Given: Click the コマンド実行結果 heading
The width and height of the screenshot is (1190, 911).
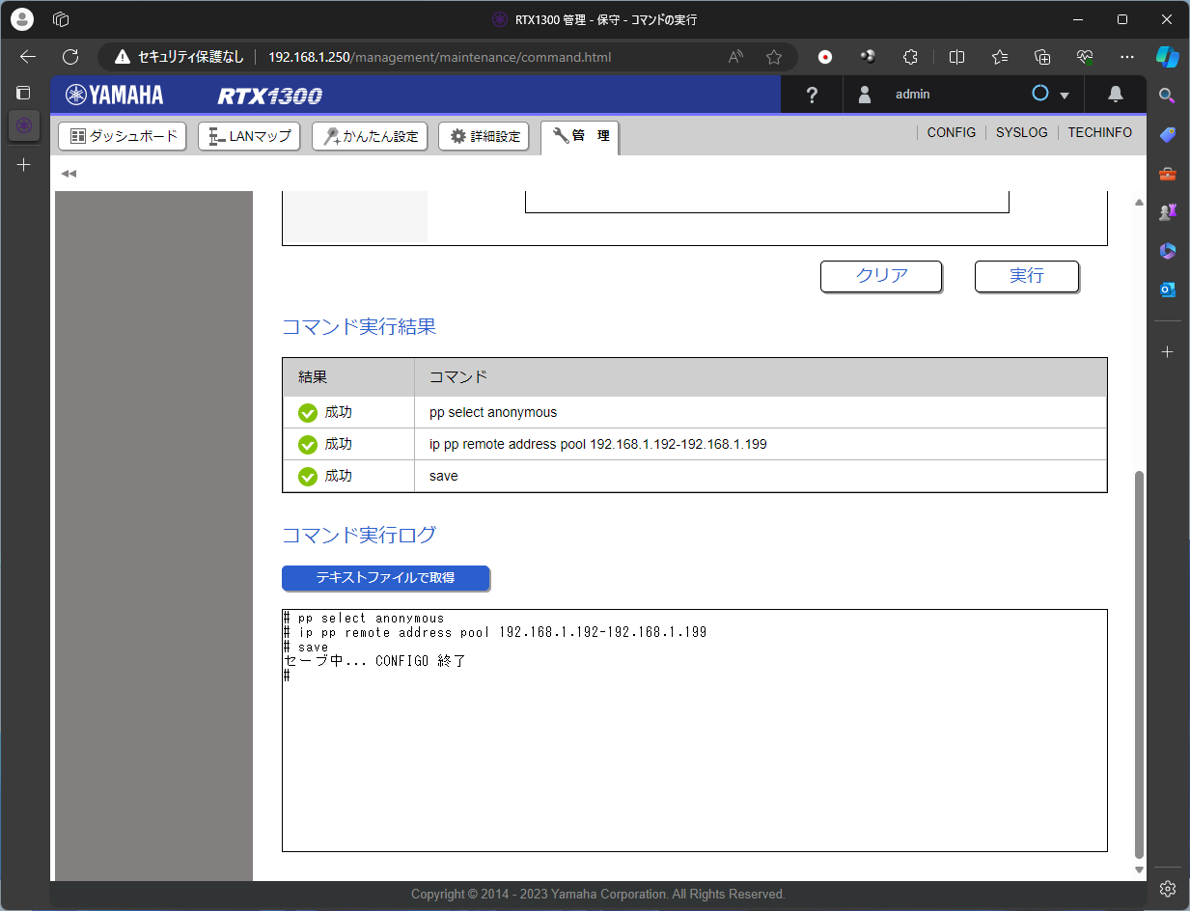Looking at the screenshot, I should [x=359, y=326].
